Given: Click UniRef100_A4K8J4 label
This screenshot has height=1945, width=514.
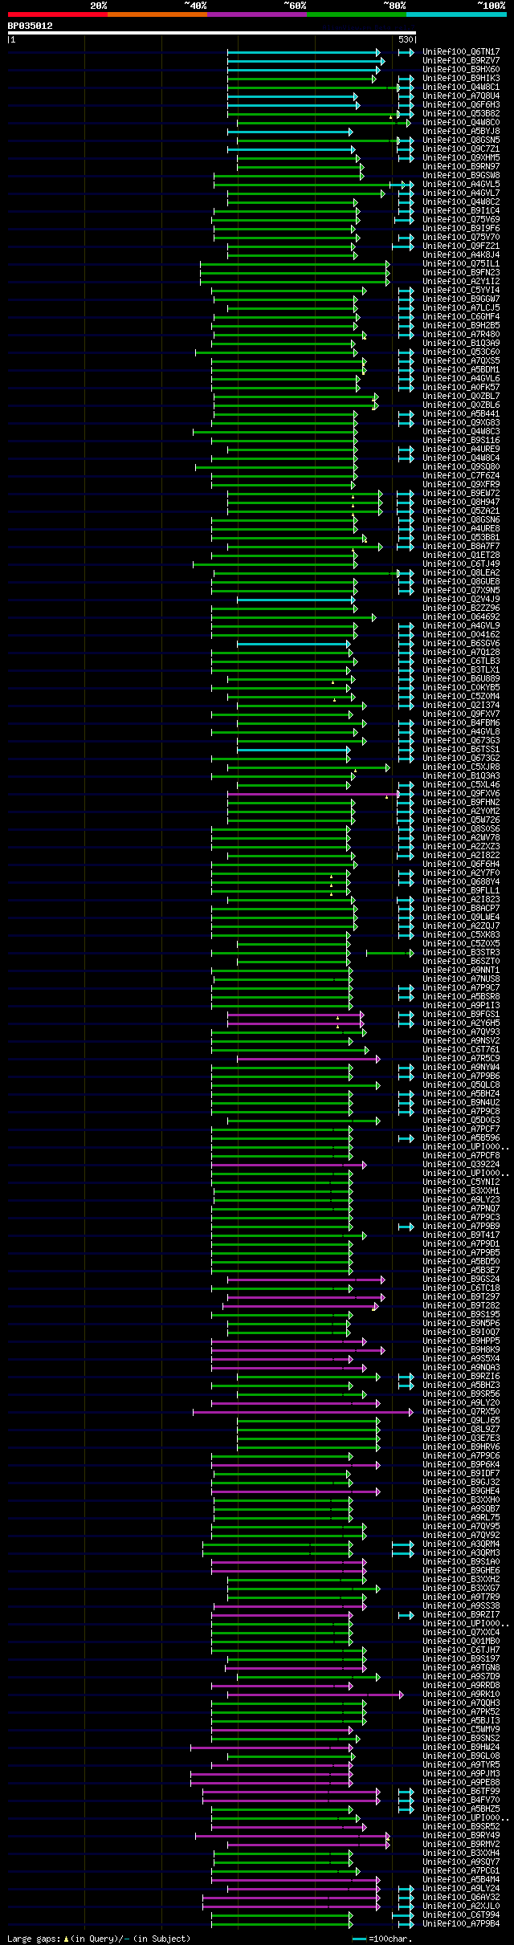Looking at the screenshot, I should pyautogui.click(x=461, y=255).
